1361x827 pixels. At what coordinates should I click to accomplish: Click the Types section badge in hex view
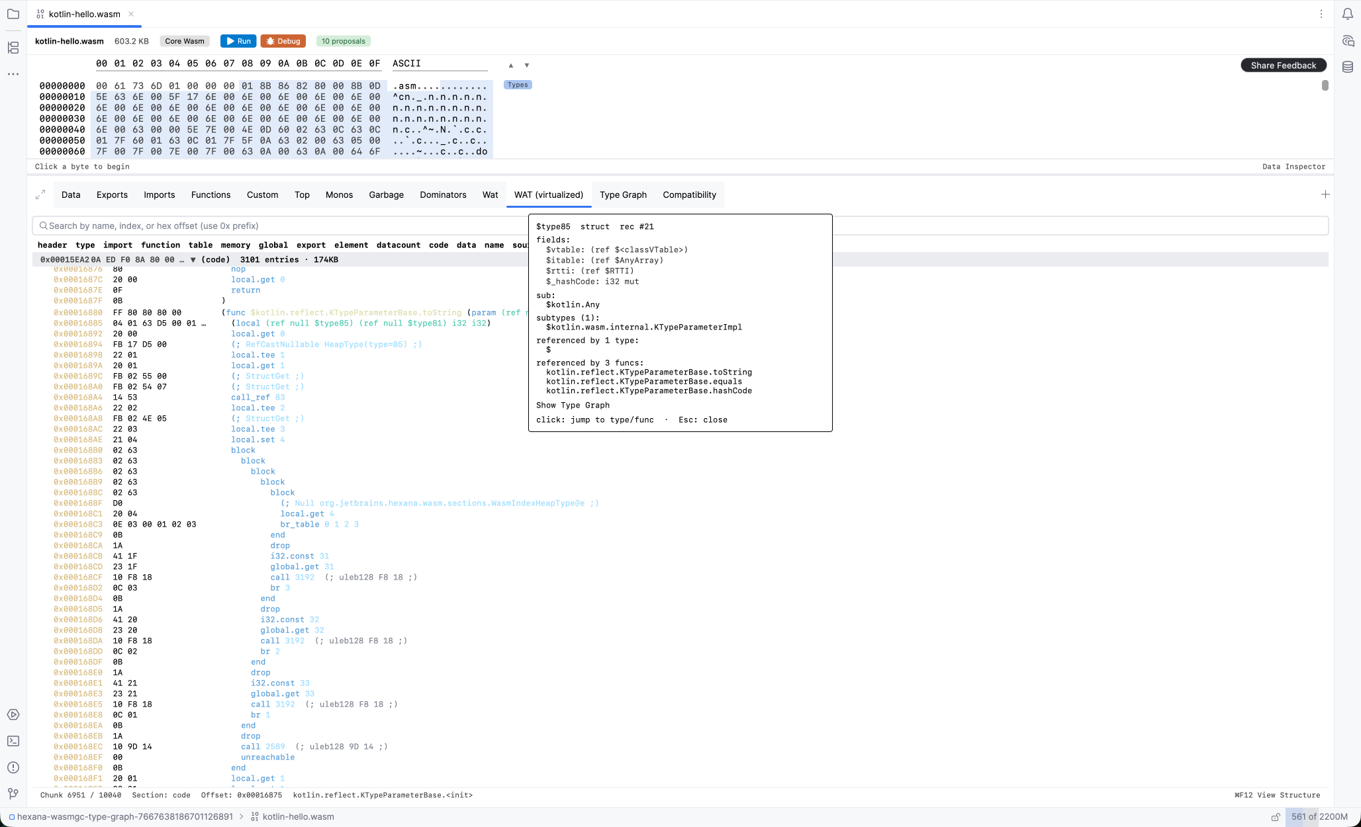(518, 85)
